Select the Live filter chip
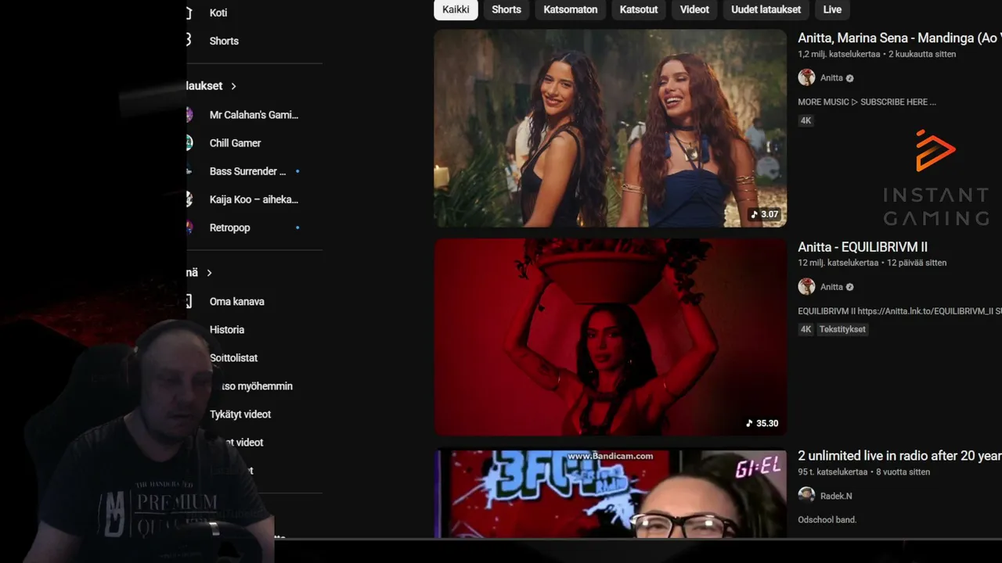The width and height of the screenshot is (1002, 563). [832, 9]
